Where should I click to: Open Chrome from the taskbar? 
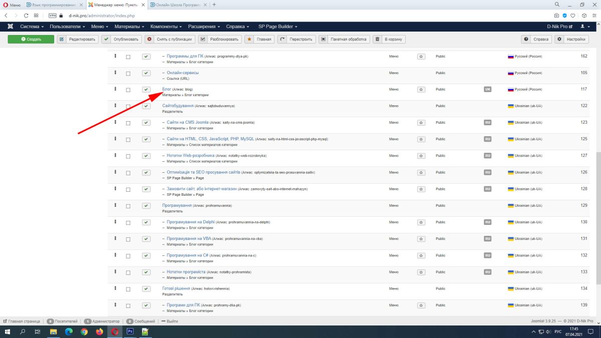tap(84, 331)
